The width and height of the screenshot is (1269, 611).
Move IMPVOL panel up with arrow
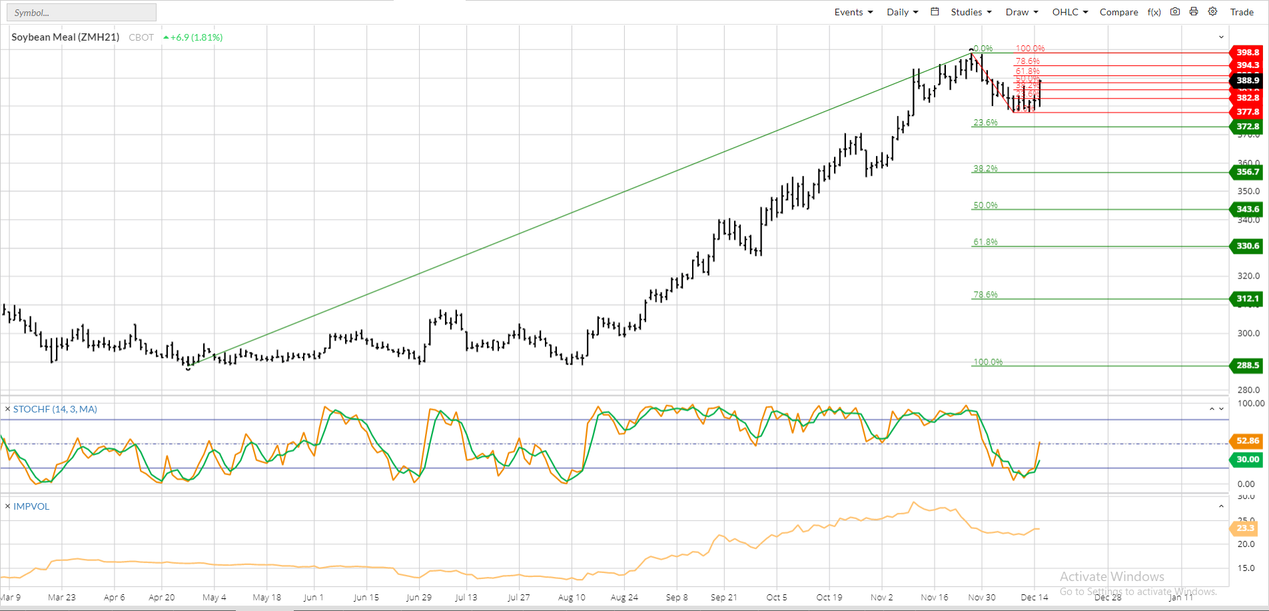(x=1221, y=506)
